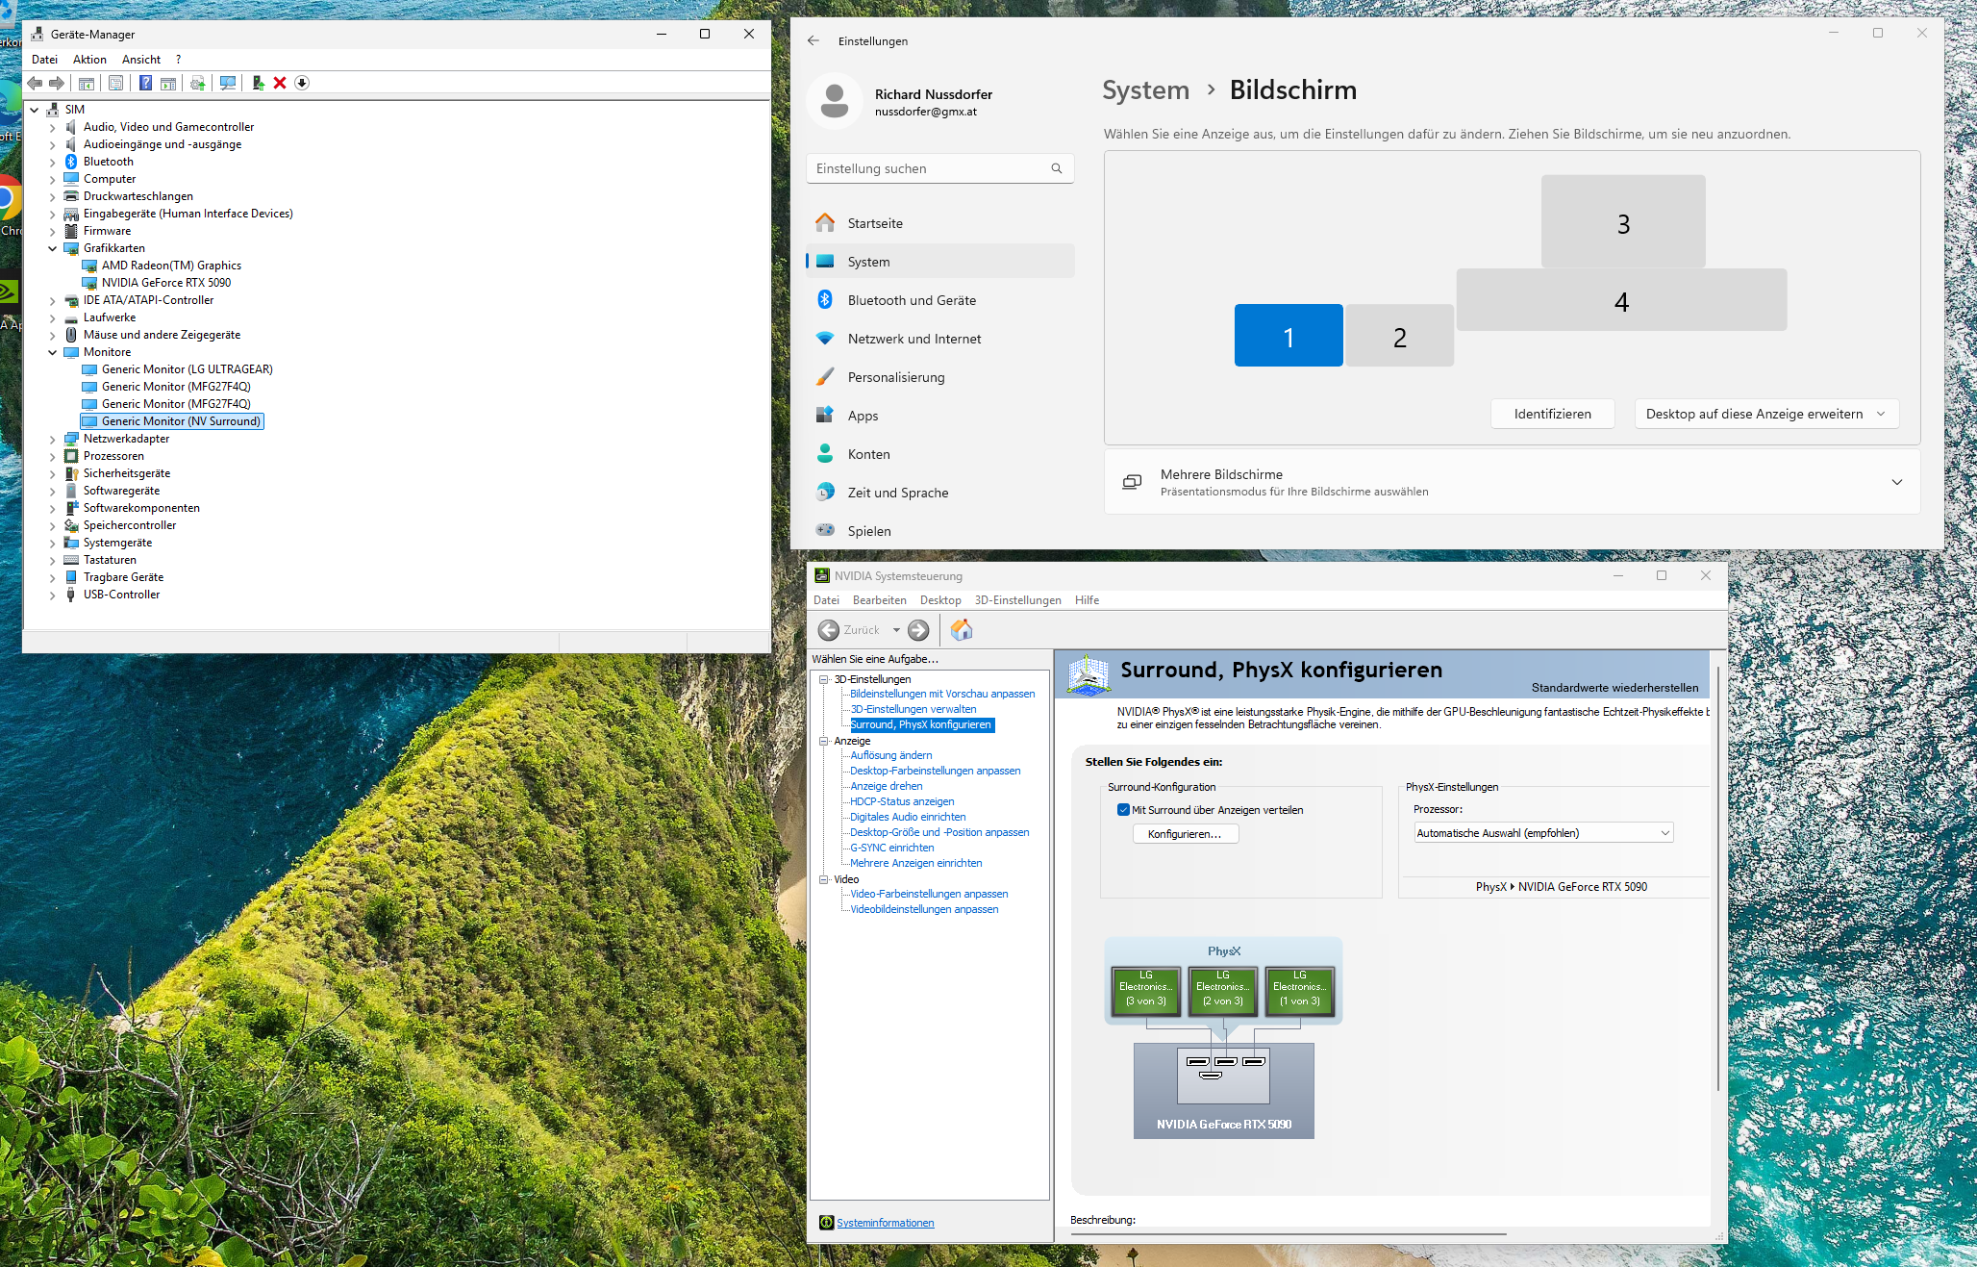Viewport: 1977px width, 1267px height.
Task: Collapse the Monitore tree node
Action: 53,351
